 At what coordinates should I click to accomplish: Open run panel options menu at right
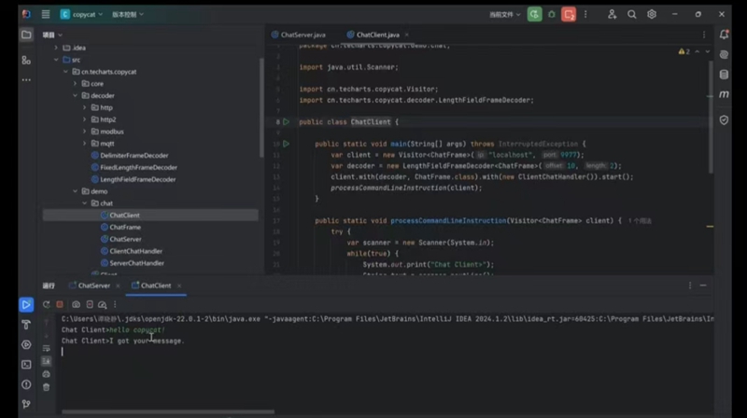tap(690, 286)
